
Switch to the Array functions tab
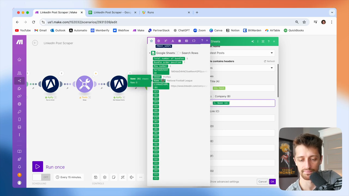pos(186,41)
